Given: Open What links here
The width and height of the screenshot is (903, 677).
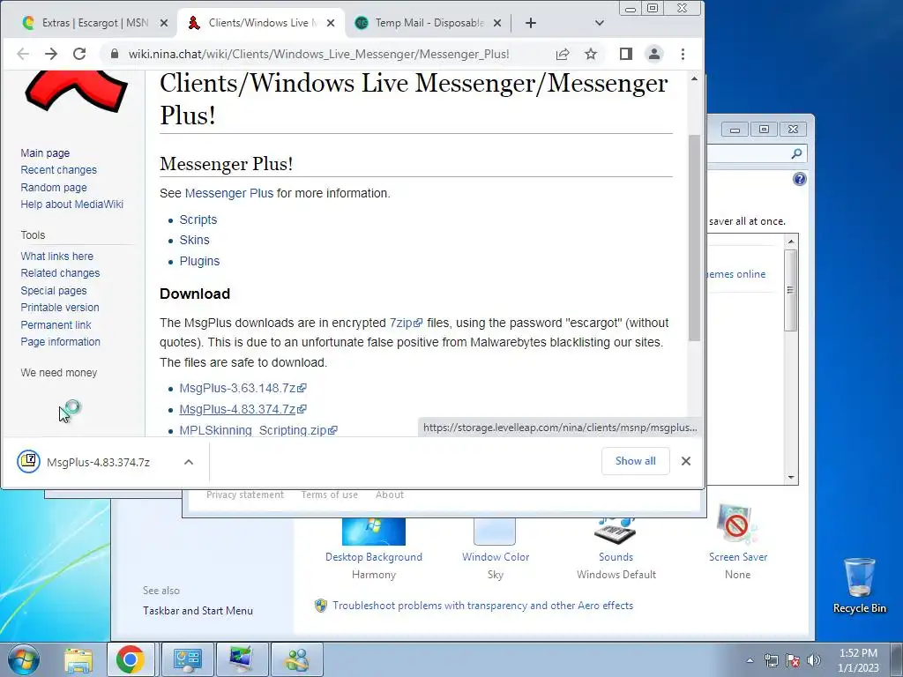Looking at the screenshot, I should click(x=57, y=257).
